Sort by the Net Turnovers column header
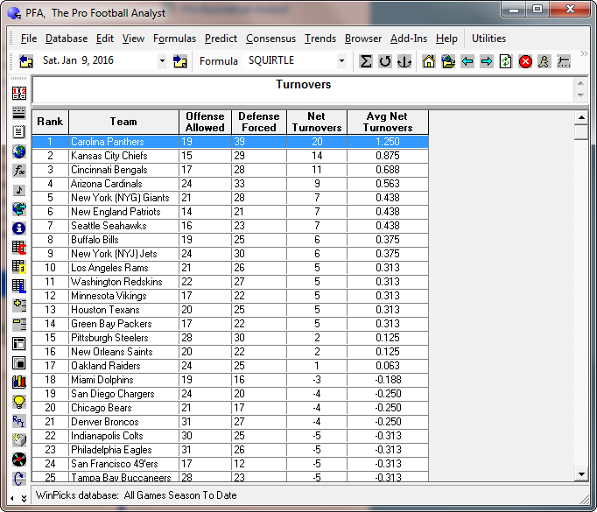597x512 pixels. click(x=317, y=122)
